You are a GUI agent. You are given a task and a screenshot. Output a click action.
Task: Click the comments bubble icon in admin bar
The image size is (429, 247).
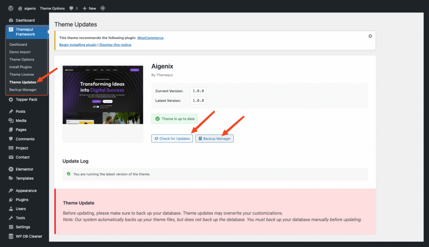72,8
